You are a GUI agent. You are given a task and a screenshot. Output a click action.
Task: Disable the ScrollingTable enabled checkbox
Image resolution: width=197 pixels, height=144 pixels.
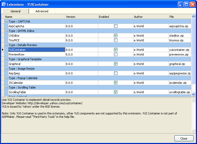[x=116, y=92]
